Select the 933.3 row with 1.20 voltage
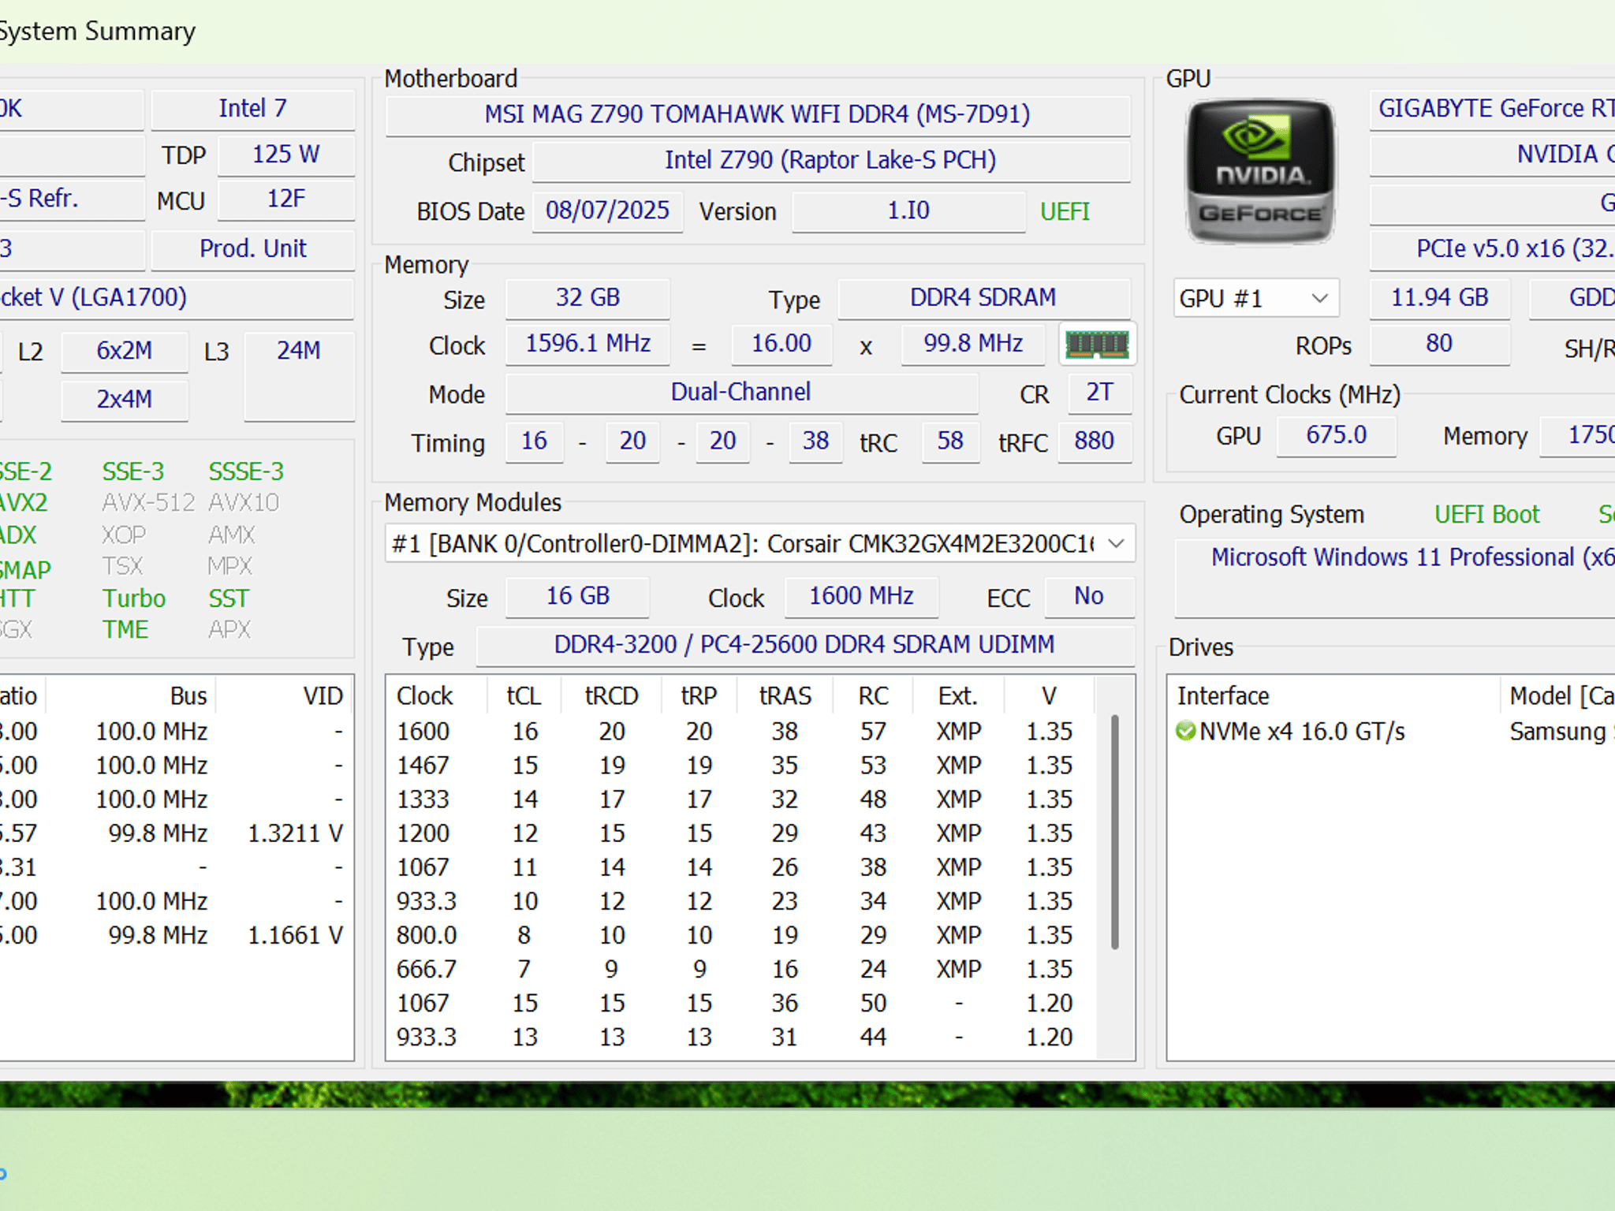1615x1211 pixels. click(x=741, y=1037)
